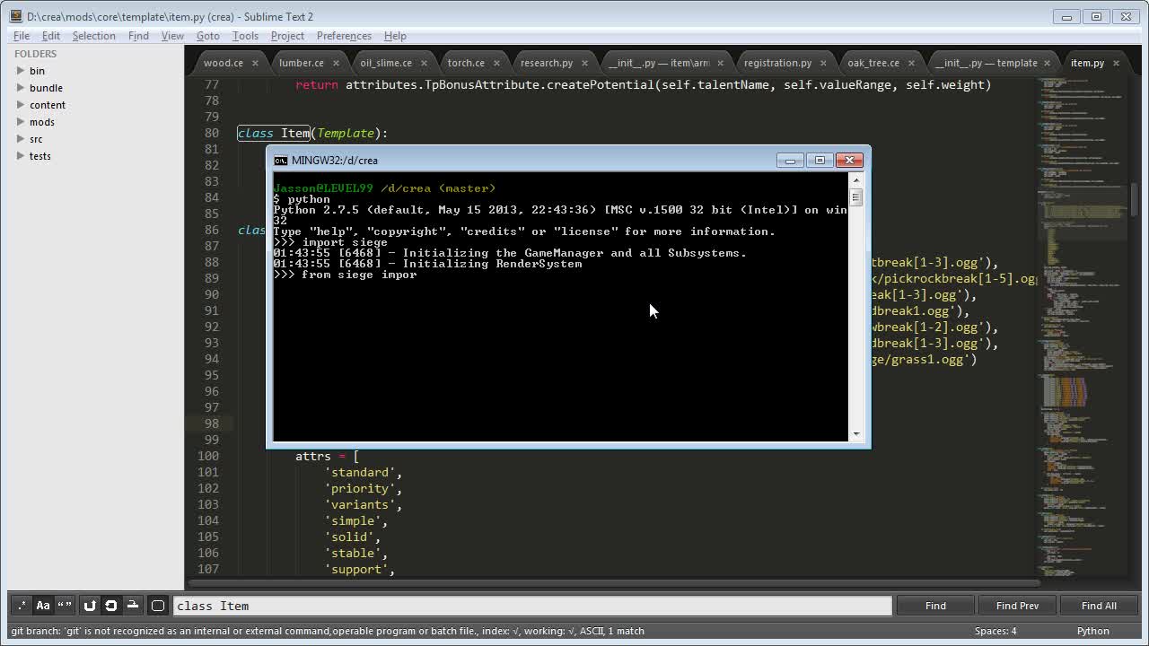Image resolution: width=1149 pixels, height=646 pixels.
Task: Click the Spaces: 4 indentation setting
Action: pyautogui.click(x=996, y=631)
